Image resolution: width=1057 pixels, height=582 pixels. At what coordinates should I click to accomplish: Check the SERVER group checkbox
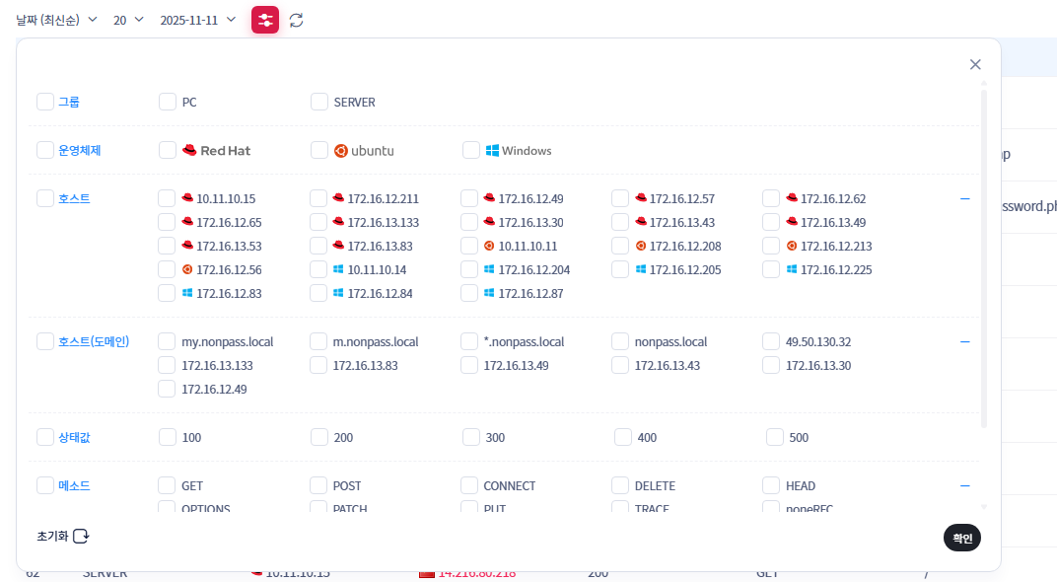click(x=319, y=102)
